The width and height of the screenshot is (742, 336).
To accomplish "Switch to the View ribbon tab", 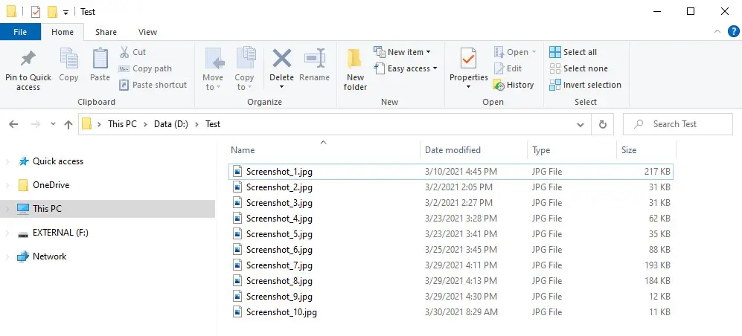I will point(147,32).
